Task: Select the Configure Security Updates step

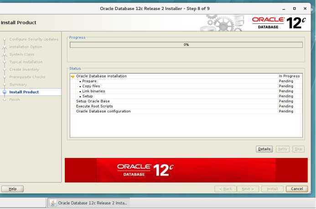Action: coord(34,39)
